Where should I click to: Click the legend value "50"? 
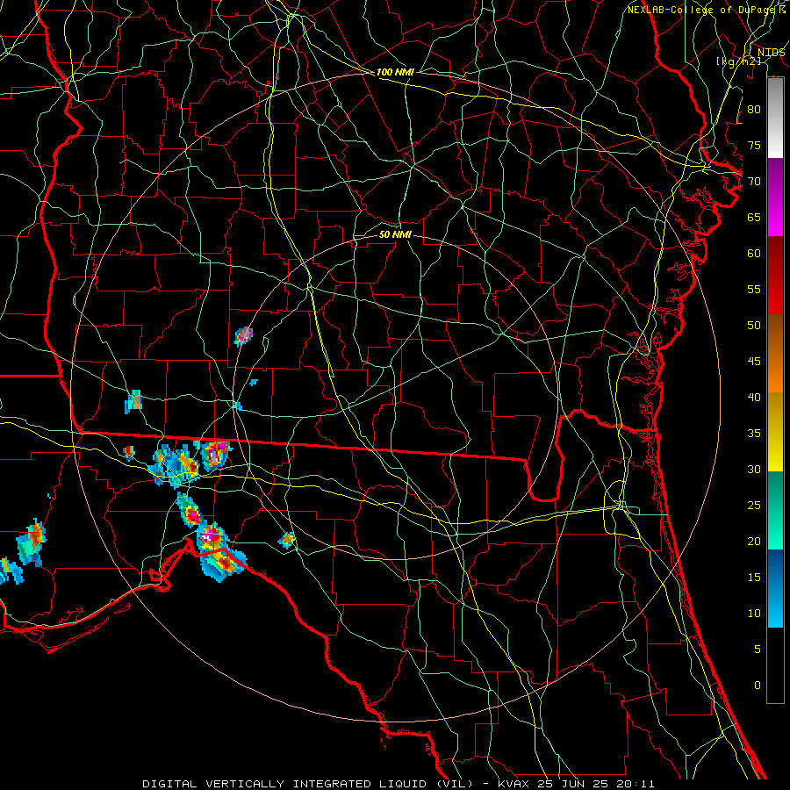(754, 325)
